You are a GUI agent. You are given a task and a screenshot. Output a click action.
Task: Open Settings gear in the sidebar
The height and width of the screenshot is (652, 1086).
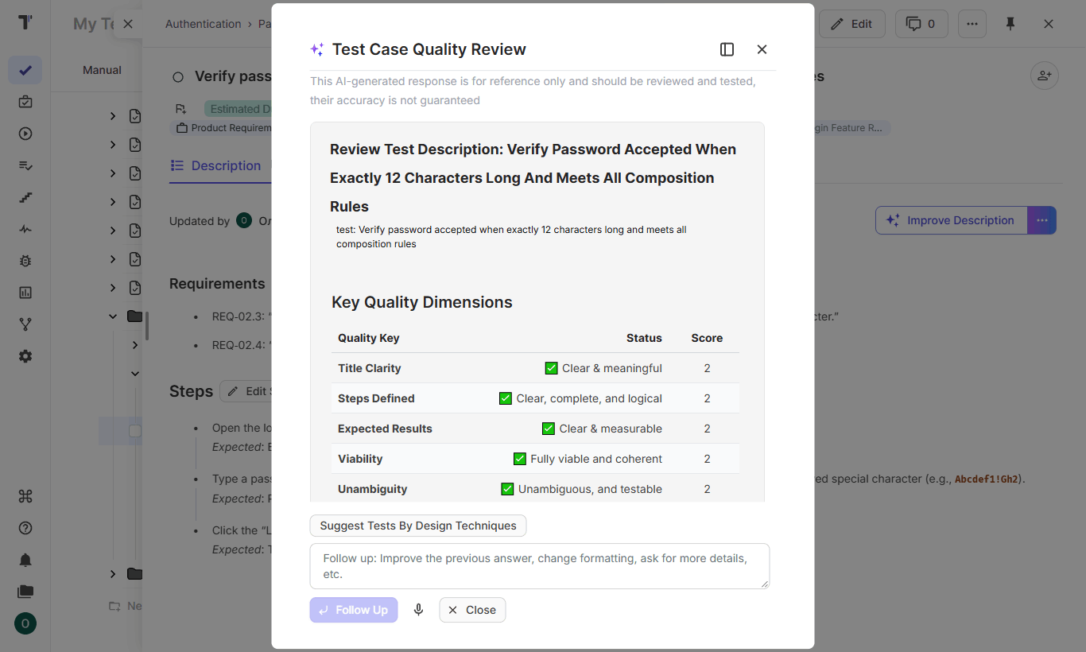[x=25, y=356]
